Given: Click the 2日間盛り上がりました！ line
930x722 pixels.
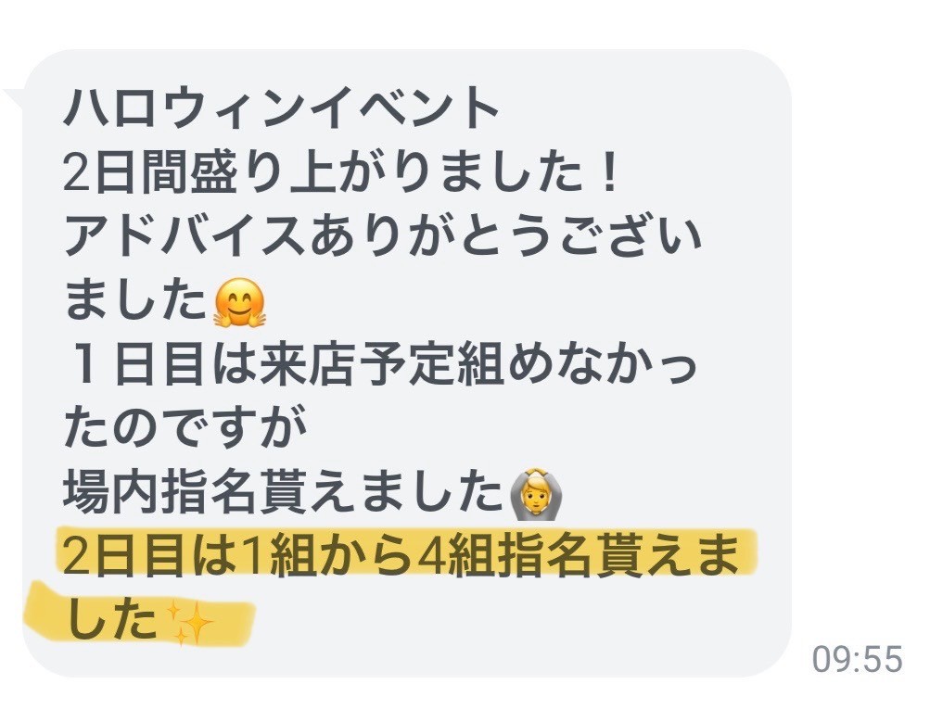Looking at the screenshot, I should pyautogui.click(x=341, y=172).
